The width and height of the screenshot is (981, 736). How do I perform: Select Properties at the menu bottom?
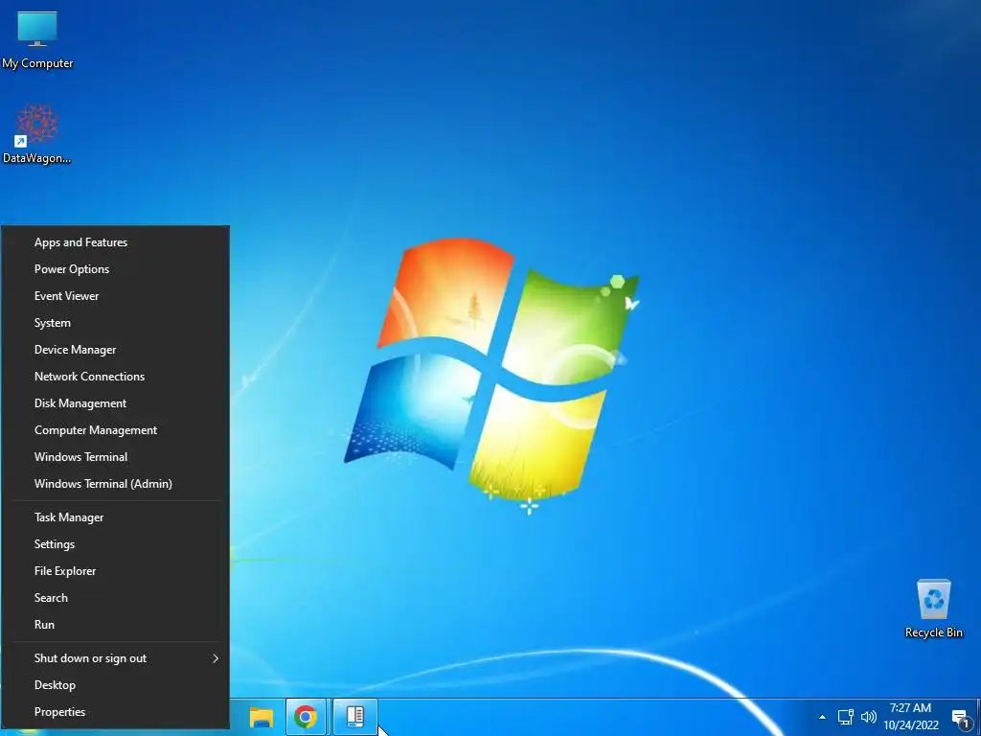pyautogui.click(x=116, y=712)
